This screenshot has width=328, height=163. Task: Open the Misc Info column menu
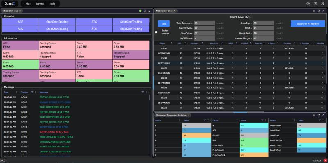pyautogui.click(x=222, y=43)
